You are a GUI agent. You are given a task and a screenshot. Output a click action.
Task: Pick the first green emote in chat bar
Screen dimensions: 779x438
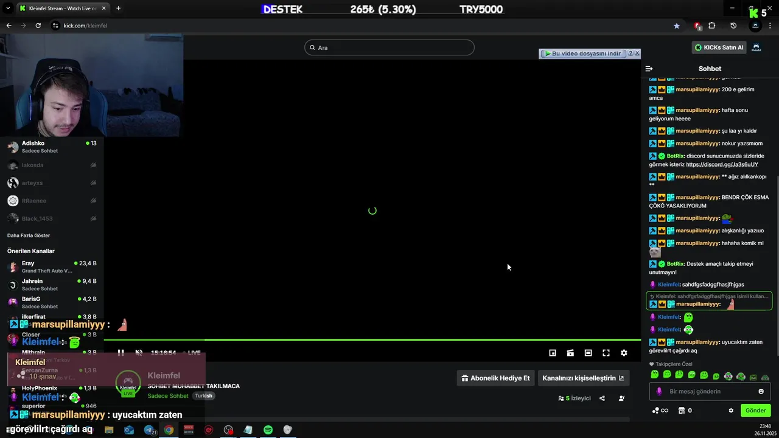coord(654,375)
